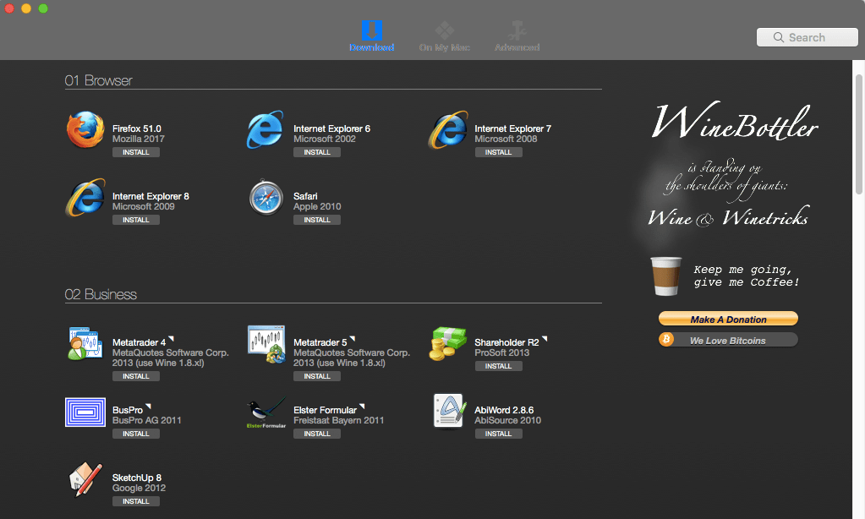Click the SketchUp 8 icon

[85, 479]
